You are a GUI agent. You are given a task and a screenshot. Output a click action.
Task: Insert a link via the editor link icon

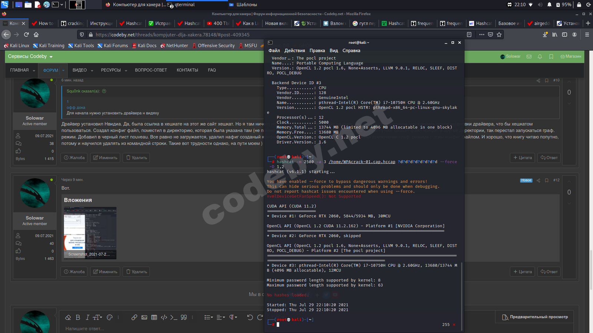click(134, 317)
